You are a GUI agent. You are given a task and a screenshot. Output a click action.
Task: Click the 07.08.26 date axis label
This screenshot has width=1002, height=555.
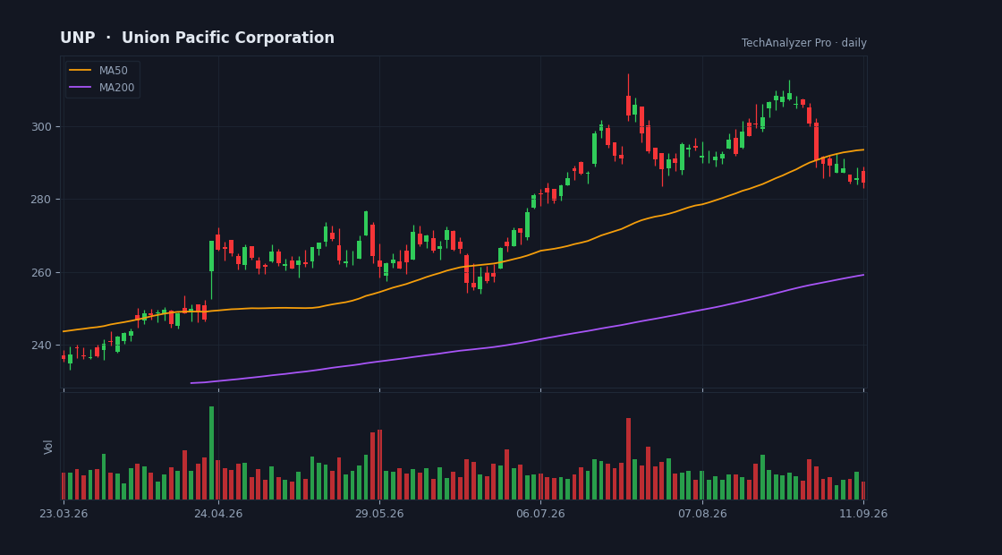[x=702, y=514]
